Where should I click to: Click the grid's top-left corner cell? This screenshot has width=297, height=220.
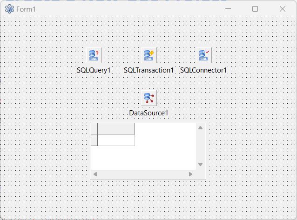coord(94,129)
